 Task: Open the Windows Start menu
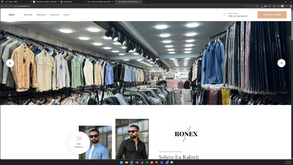(121, 162)
